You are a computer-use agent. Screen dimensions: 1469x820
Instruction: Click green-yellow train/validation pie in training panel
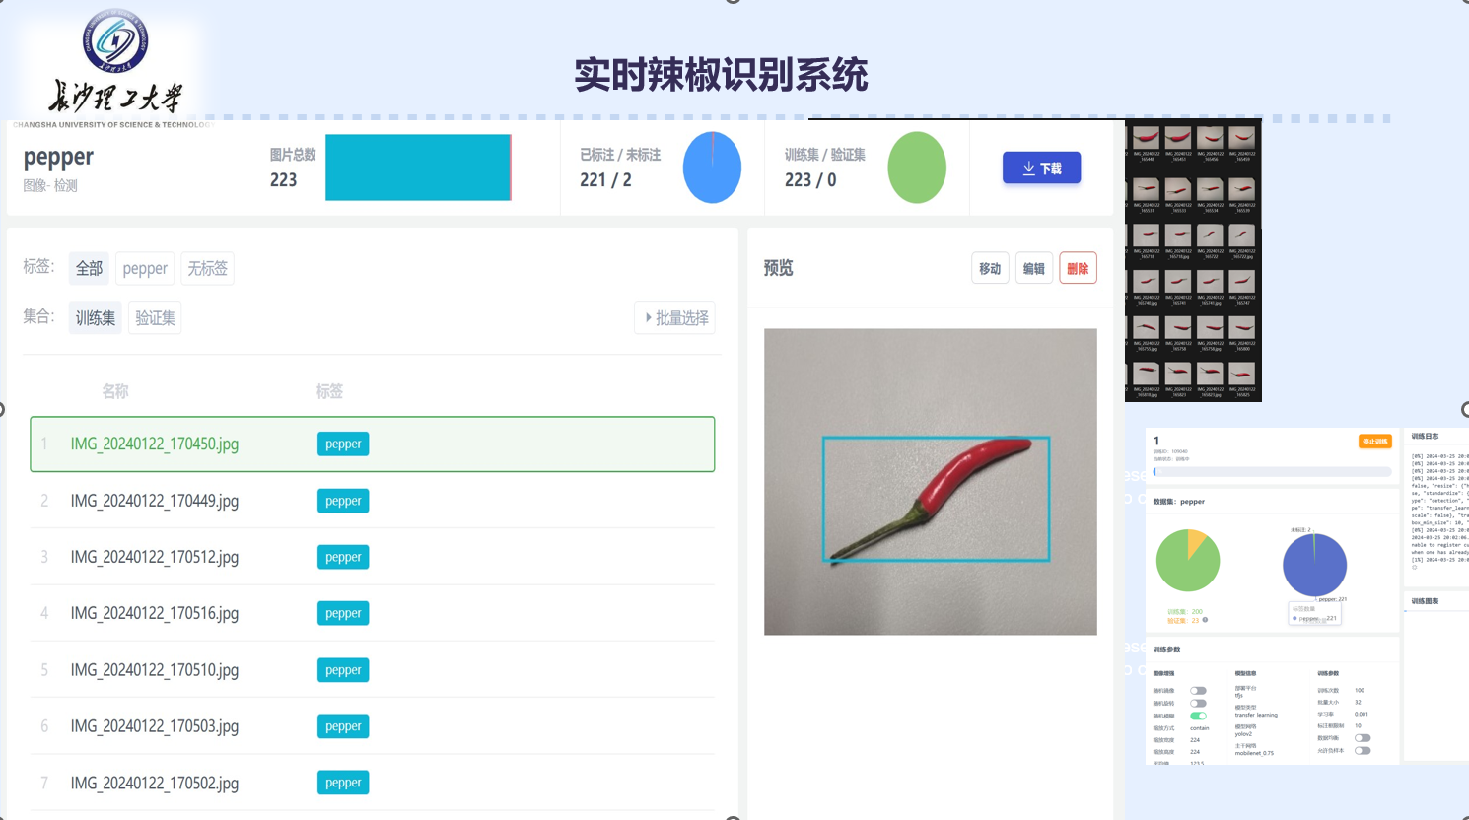coord(1188,561)
